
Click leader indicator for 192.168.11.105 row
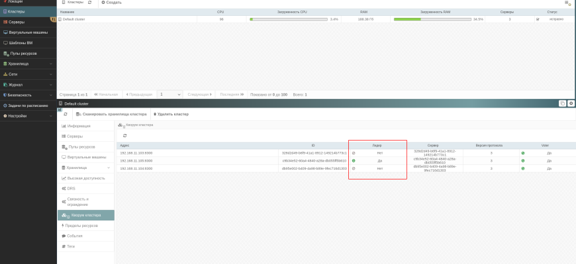pos(354,160)
